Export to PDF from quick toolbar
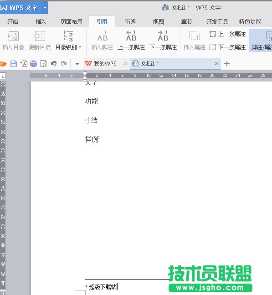 24,64
